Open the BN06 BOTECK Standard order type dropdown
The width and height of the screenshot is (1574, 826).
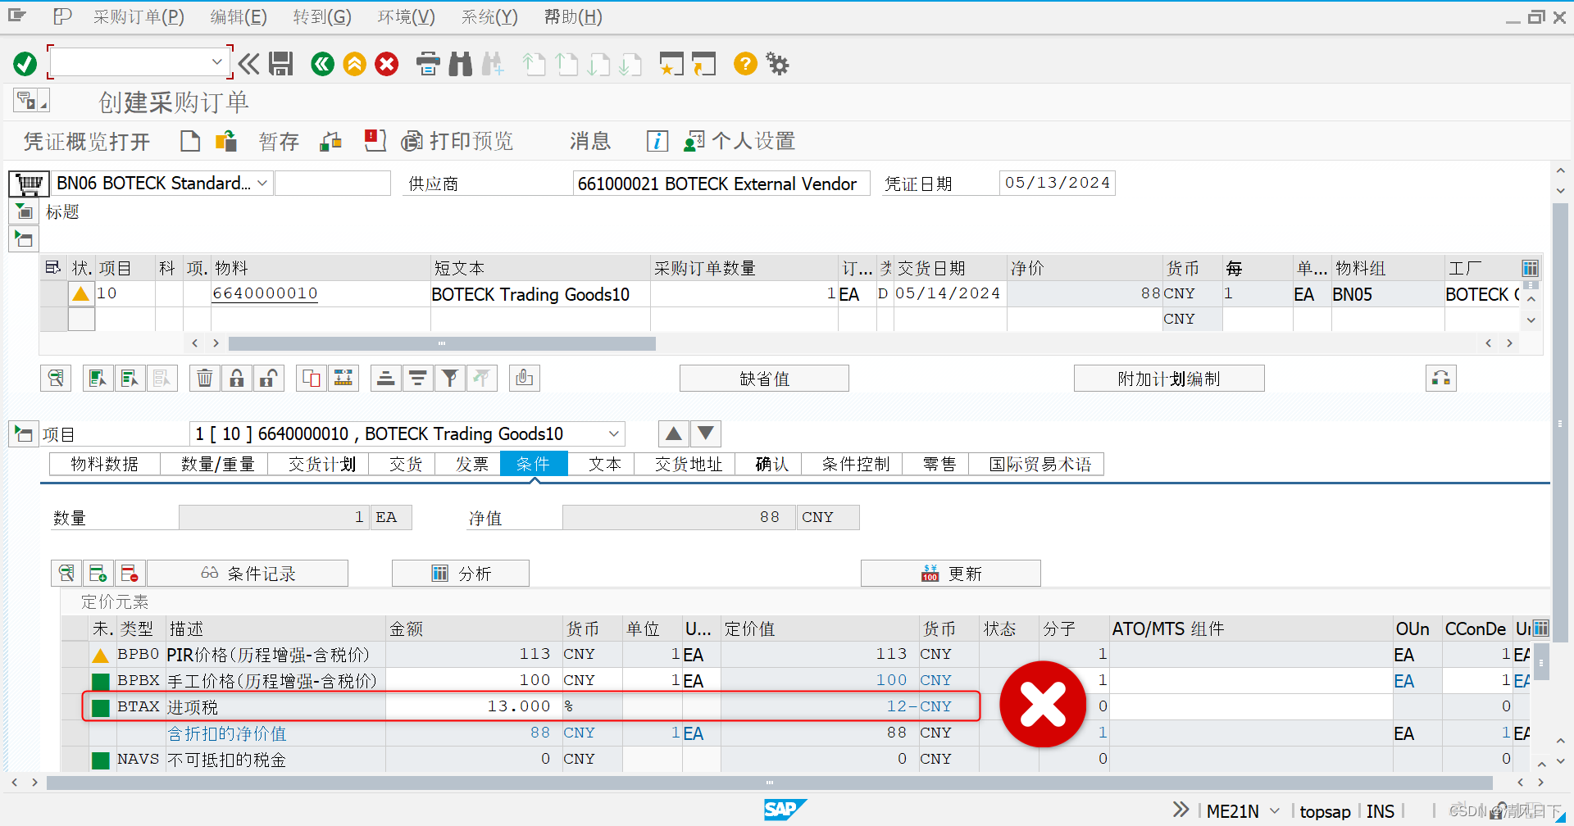(x=262, y=184)
